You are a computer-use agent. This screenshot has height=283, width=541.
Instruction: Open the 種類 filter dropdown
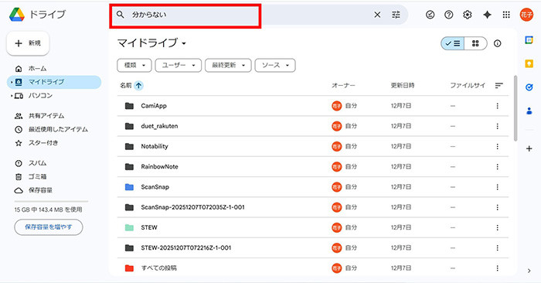(134, 65)
